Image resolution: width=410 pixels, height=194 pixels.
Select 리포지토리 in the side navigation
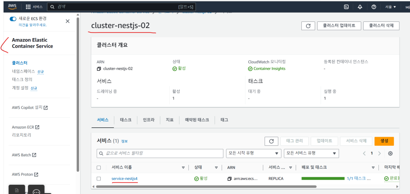tap(21, 135)
